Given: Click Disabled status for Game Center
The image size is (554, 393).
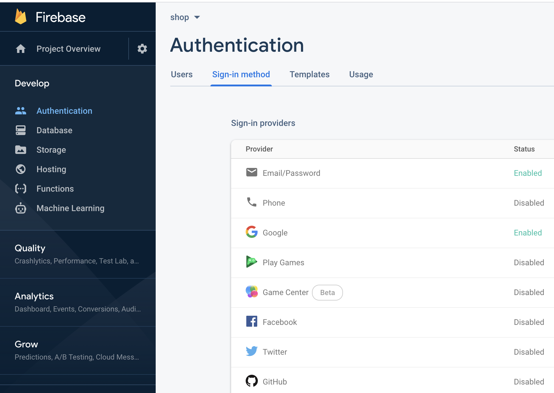Looking at the screenshot, I should (x=529, y=292).
